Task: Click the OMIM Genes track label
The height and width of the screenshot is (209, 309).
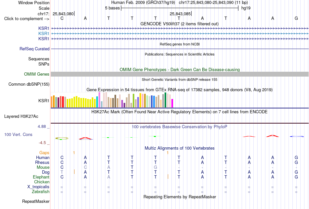Action: pyautogui.click(x=37, y=74)
